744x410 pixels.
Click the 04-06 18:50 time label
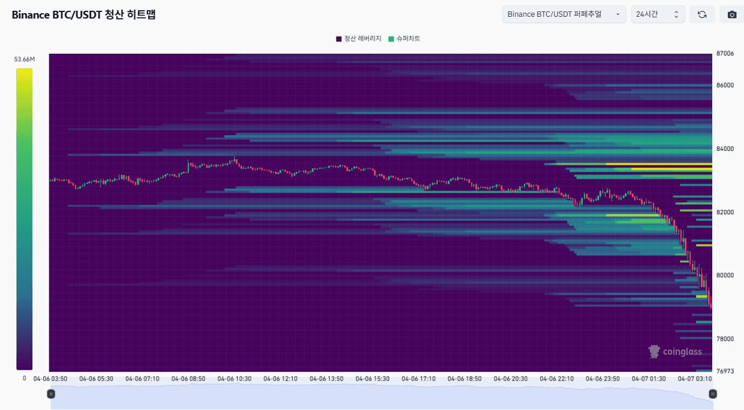(465, 379)
